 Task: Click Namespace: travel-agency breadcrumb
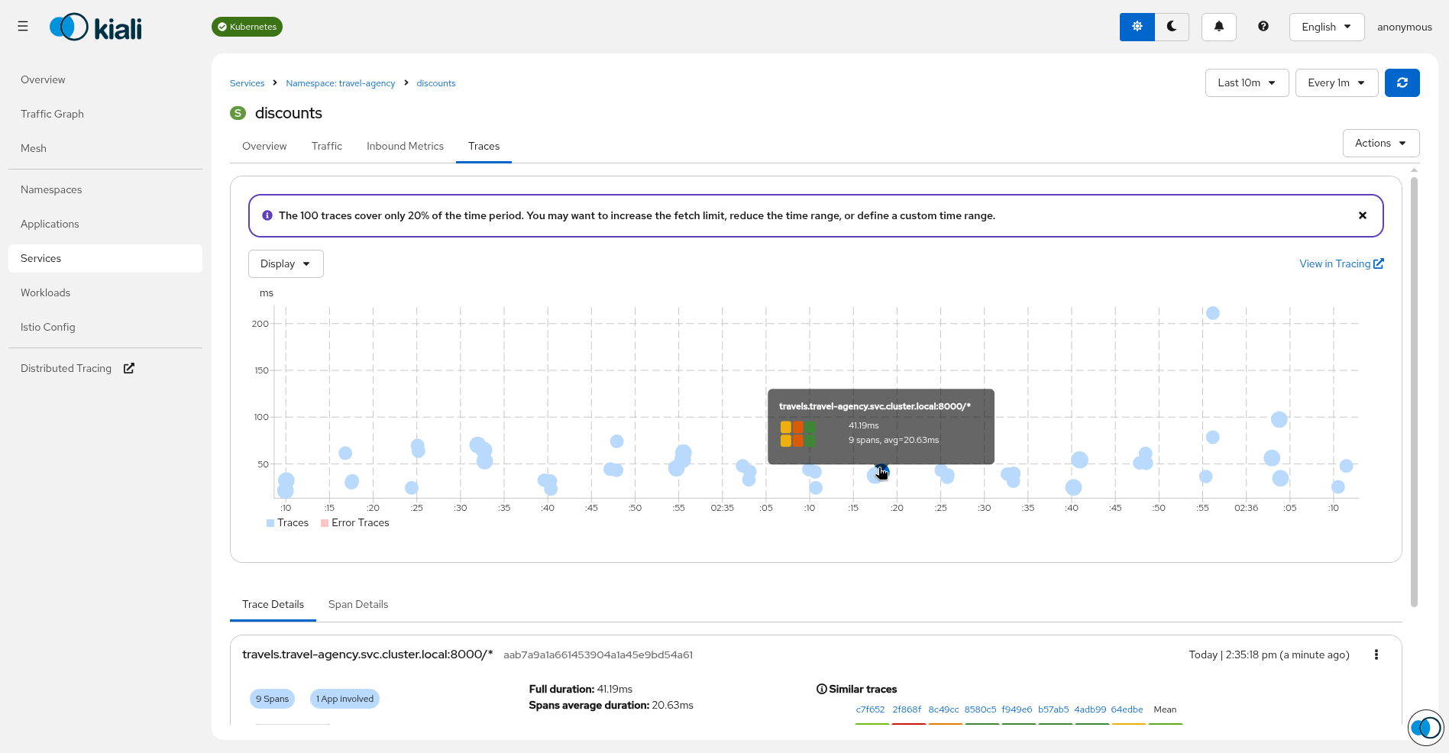point(341,83)
